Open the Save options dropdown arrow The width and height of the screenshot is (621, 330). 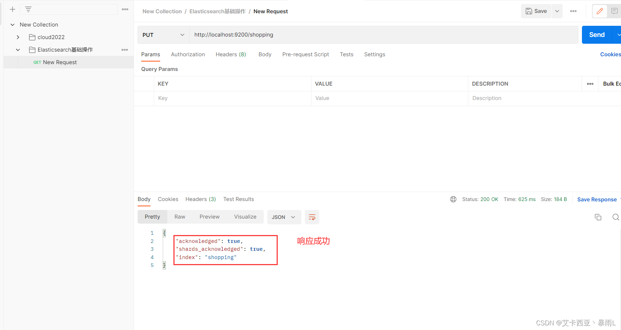point(557,11)
